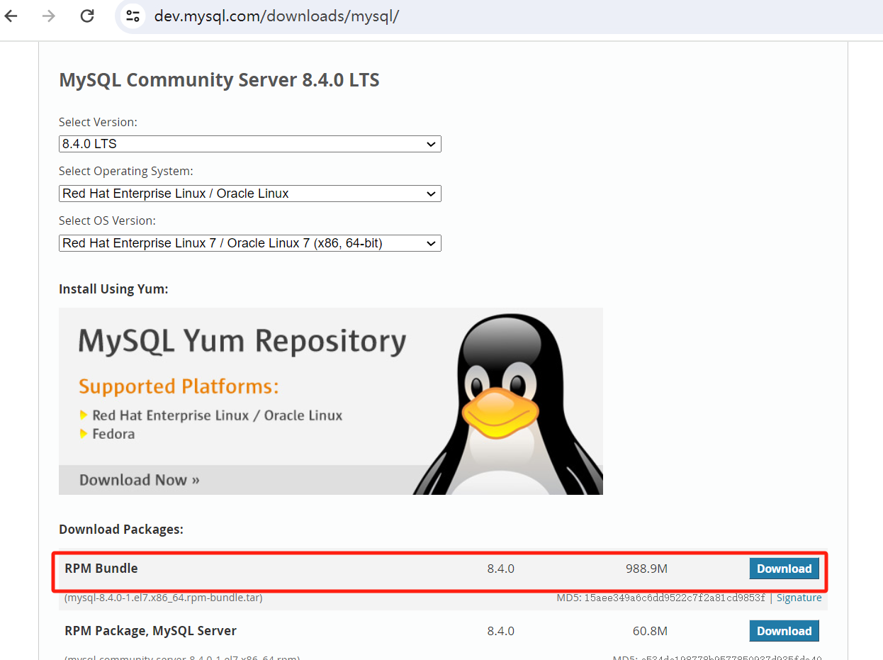Download the RPM Bundle package
This screenshot has width=883, height=660.
(x=784, y=569)
